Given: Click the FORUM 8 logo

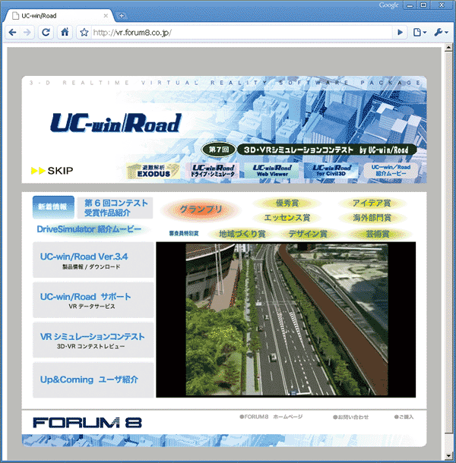Looking at the screenshot, I should coord(87,423).
